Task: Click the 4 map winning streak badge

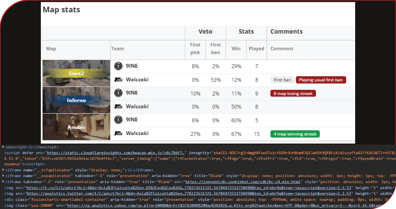Action: [295, 134]
